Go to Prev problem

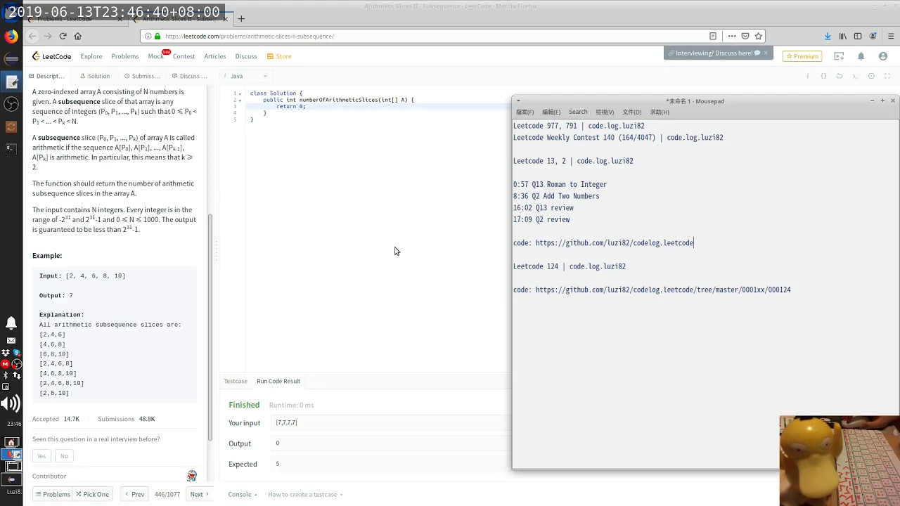(x=134, y=494)
